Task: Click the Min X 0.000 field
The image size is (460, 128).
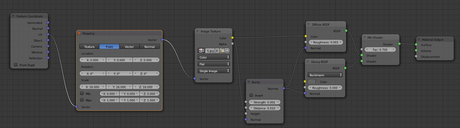Action: click(109, 94)
